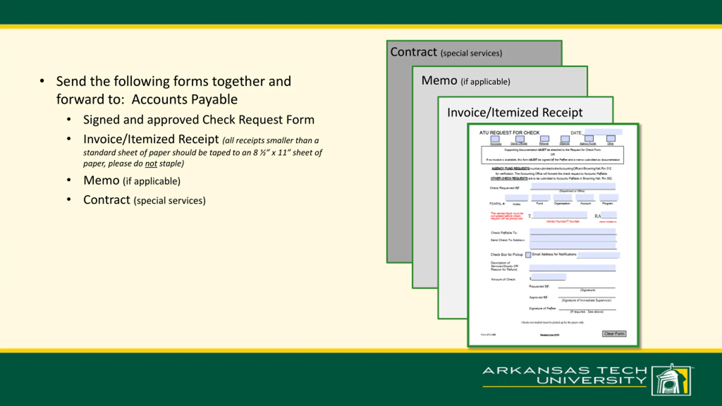The width and height of the screenshot is (722, 406).
Task: Click the FOAPAL Organization field
Action: (563, 197)
